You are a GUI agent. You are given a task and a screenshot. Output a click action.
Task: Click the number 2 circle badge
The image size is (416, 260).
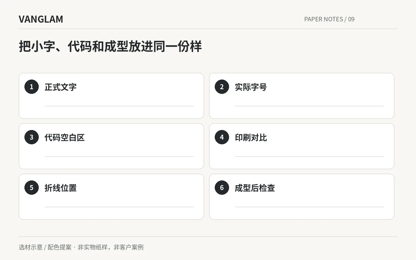(x=222, y=87)
